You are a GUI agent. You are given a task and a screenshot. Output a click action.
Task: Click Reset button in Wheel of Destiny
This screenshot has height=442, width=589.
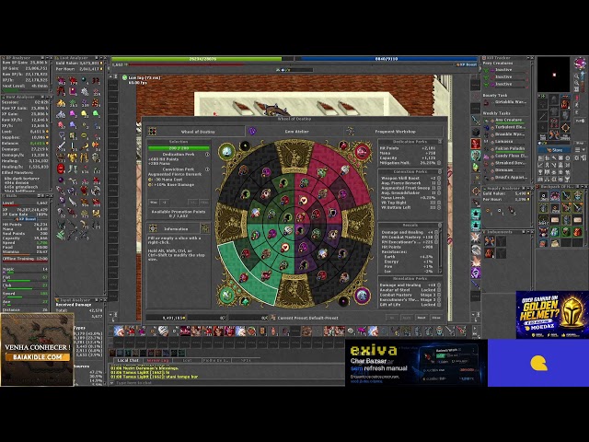[x=422, y=318]
